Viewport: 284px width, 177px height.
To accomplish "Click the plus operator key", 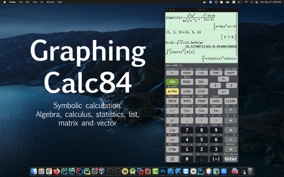I will coord(231,149).
